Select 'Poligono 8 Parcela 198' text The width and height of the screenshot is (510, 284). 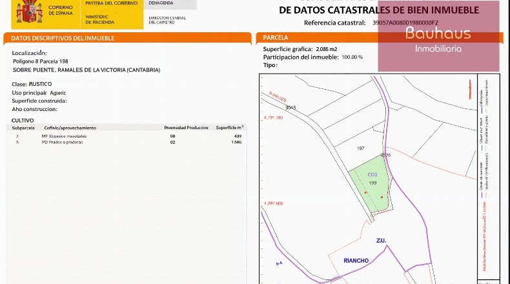40,61
